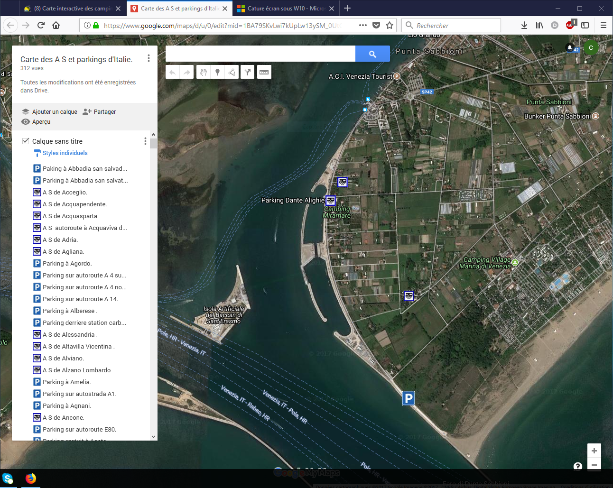Switch to Cature écran sous W10 tab
The image size is (613, 488).
[286, 9]
